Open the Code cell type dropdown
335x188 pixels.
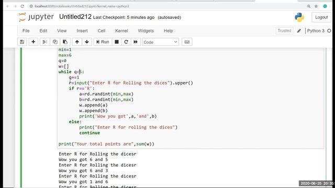coord(161,42)
